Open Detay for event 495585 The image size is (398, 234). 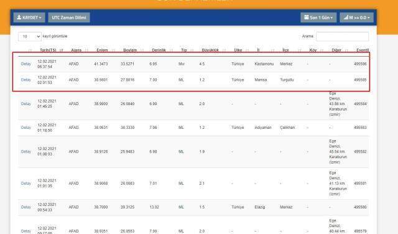pyautogui.click(x=26, y=80)
